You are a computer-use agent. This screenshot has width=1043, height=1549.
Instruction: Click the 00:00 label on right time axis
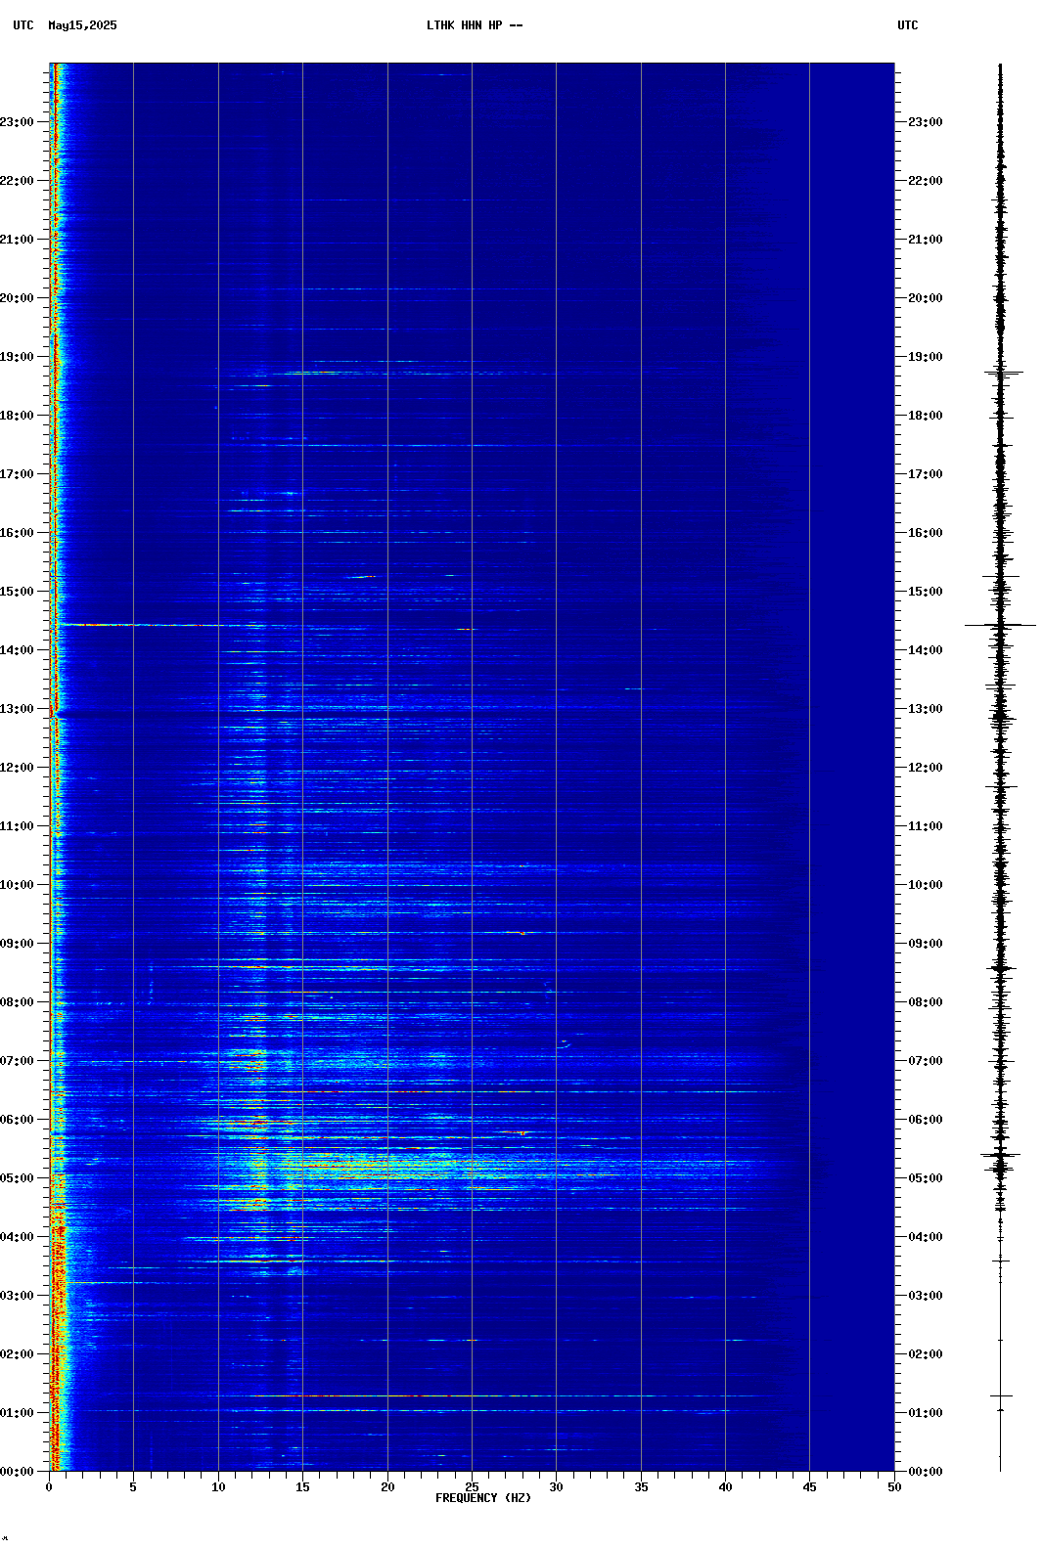pyautogui.click(x=926, y=1472)
